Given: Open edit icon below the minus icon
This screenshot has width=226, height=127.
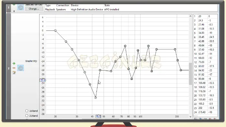Looking at the screenshot, I should (14, 73).
